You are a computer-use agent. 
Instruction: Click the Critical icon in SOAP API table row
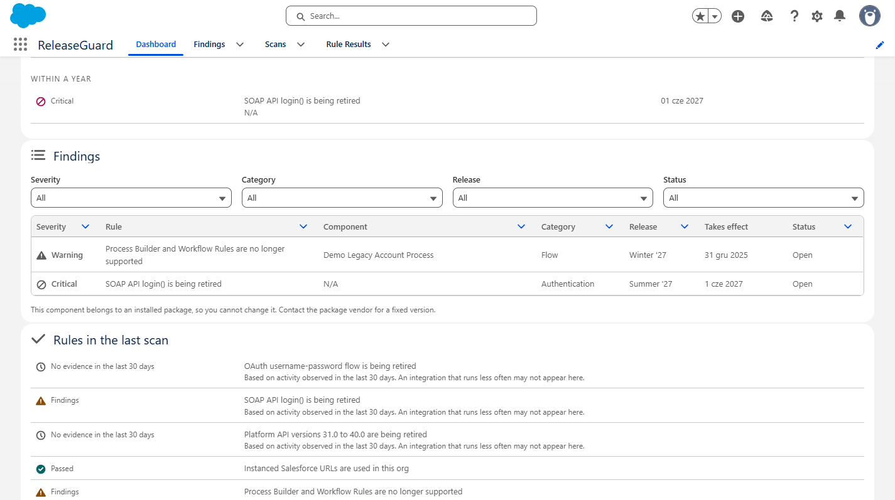click(41, 284)
